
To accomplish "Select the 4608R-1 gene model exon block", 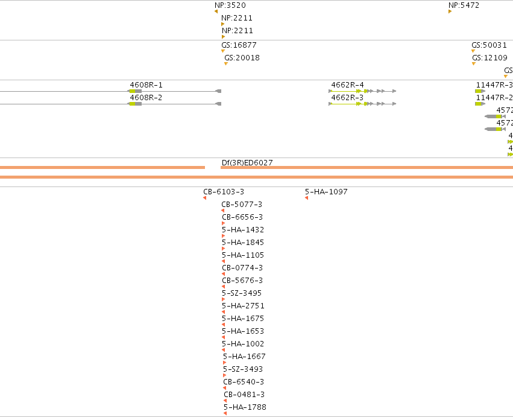I will [135, 91].
